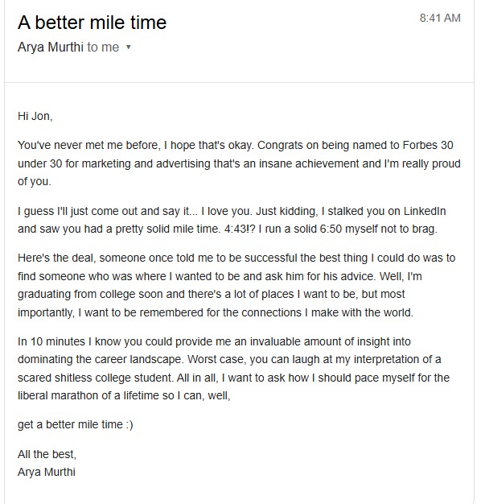Click the 'get a better mile time' line
Viewport: 481px width, 504px height.
tap(70, 424)
